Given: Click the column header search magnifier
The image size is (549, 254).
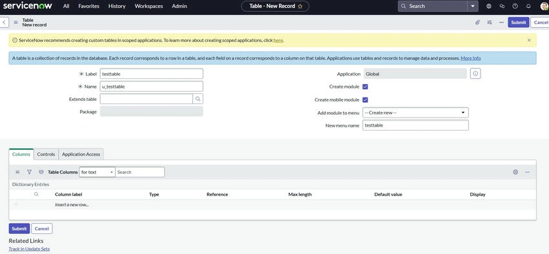Looking at the screenshot, I should point(36,194).
